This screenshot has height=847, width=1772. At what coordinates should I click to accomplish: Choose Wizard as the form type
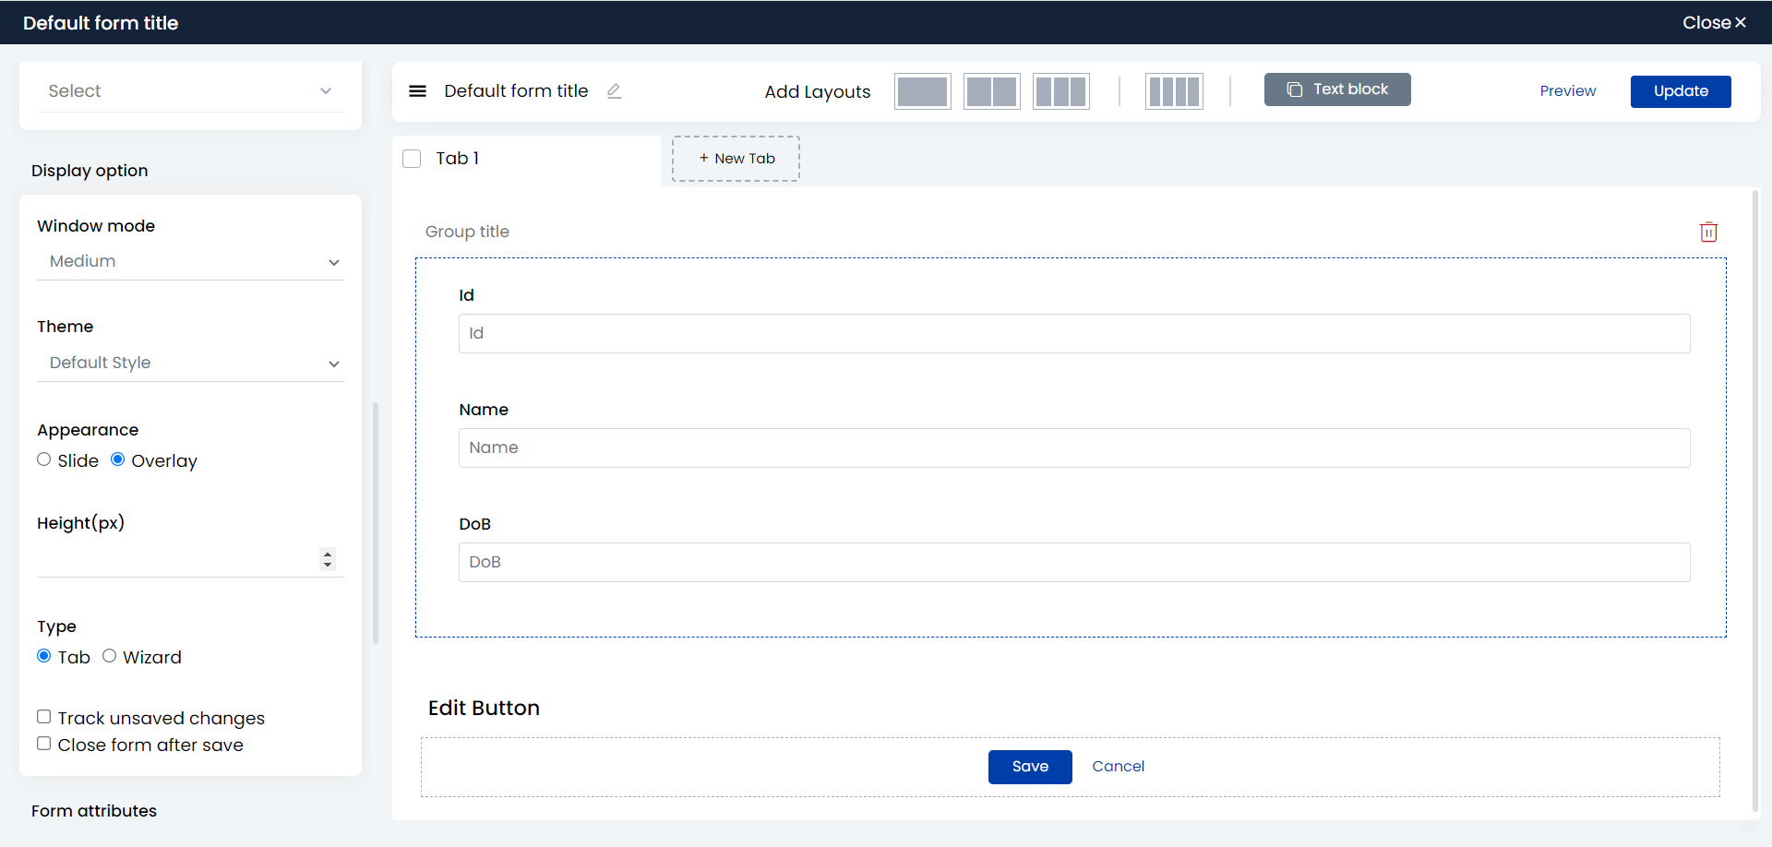click(x=109, y=656)
